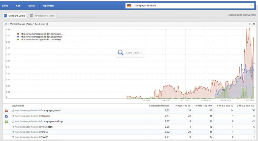Click 27.08.2012 date label on chart axis
258x141 pixels.
point(145,100)
